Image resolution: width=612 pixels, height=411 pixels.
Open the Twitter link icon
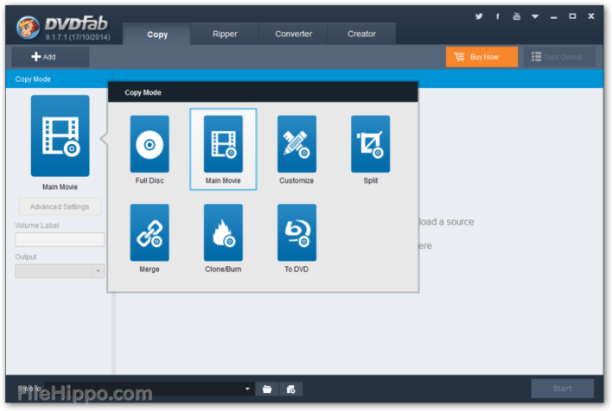pos(479,16)
